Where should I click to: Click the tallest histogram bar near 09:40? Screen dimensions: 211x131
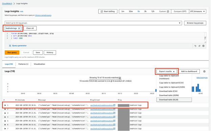(x=198, y=88)
